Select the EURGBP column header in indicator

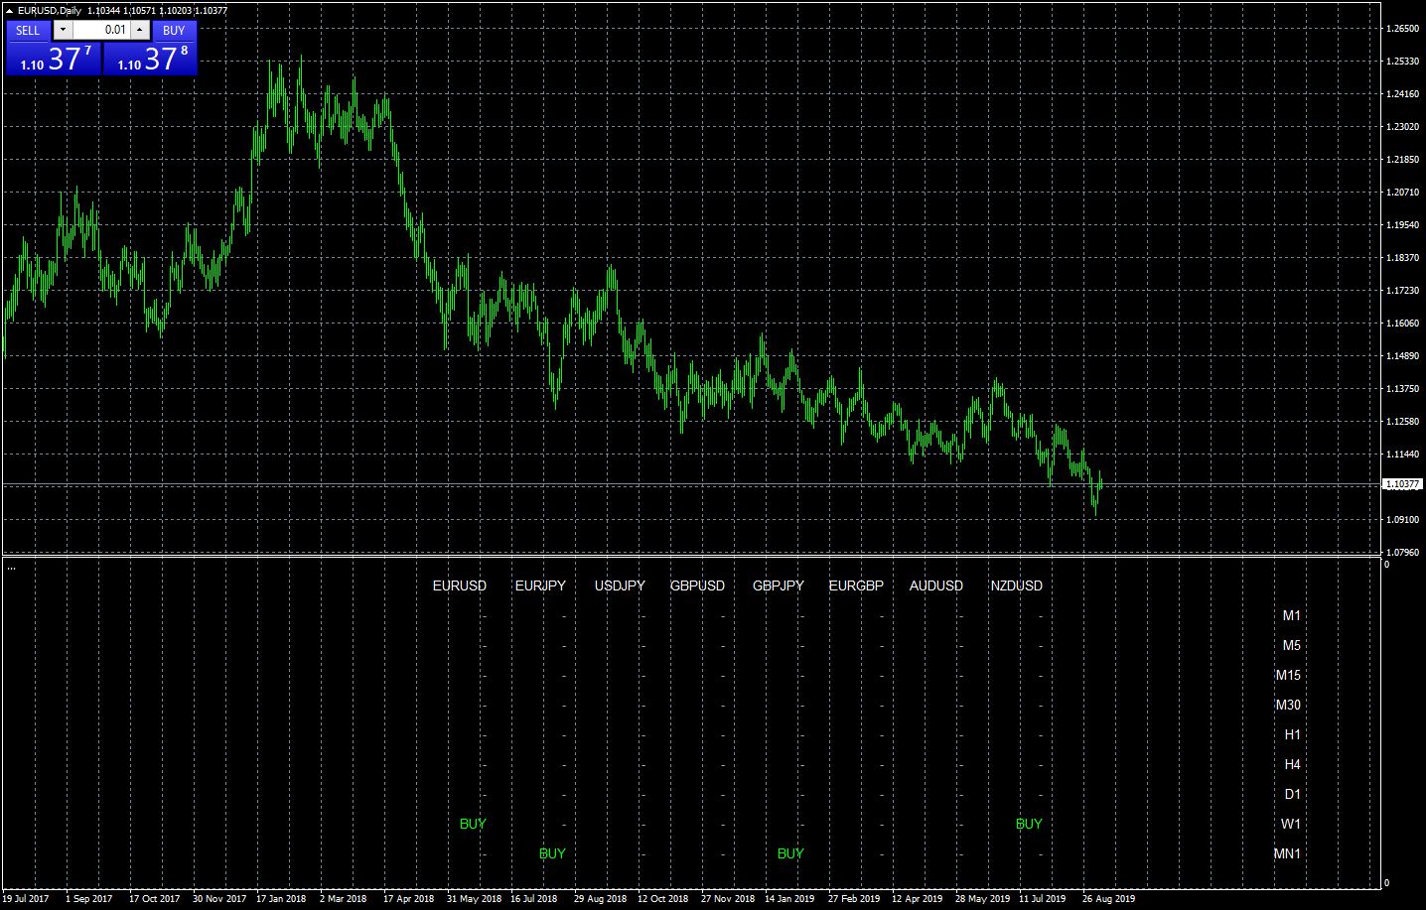[x=856, y=585]
